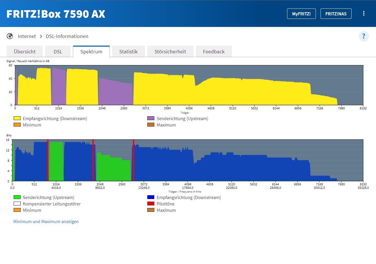The height and width of the screenshot is (264, 376).
Task: Click the Kompensierter Leitungsstörer legend text
Action: click(x=52, y=204)
